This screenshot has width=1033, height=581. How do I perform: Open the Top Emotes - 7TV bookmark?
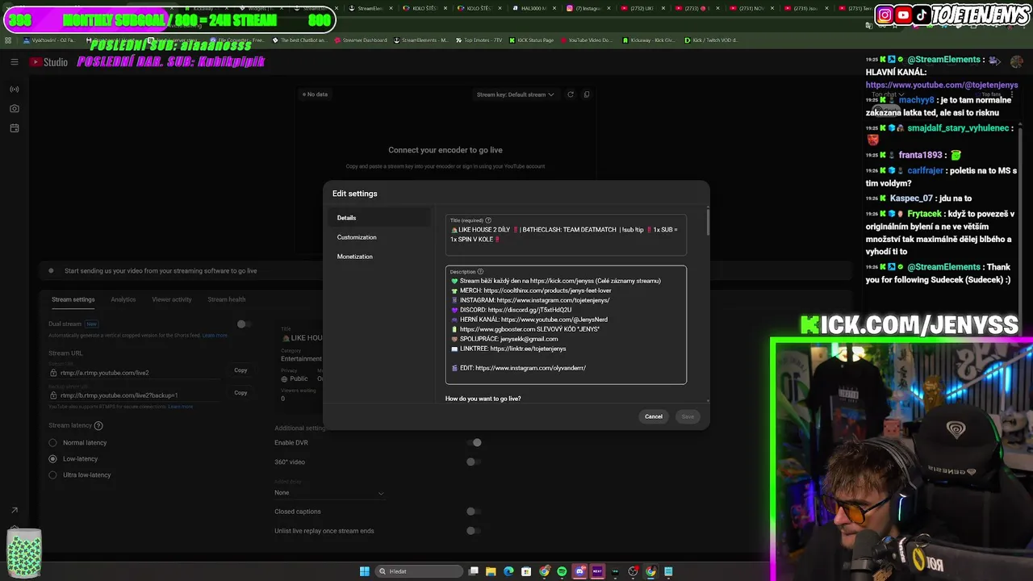(479, 40)
